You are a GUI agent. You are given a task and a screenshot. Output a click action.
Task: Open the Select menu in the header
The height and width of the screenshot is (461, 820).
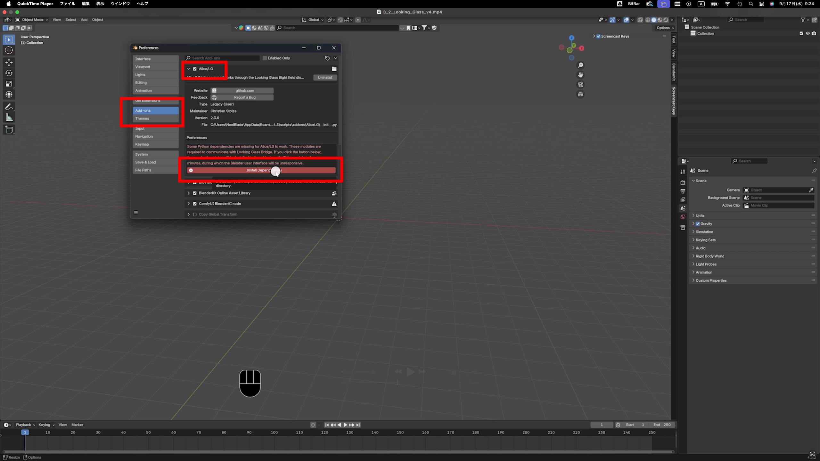click(x=70, y=20)
